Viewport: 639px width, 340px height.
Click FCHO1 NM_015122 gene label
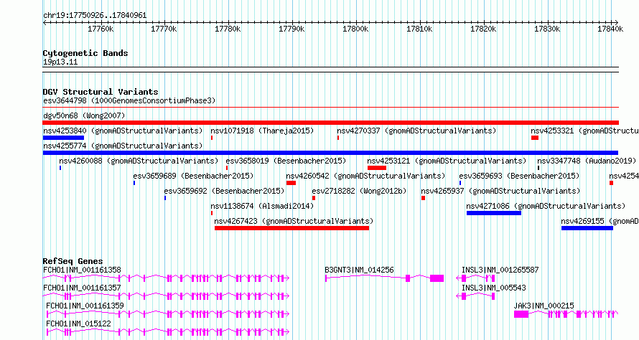[x=78, y=324]
